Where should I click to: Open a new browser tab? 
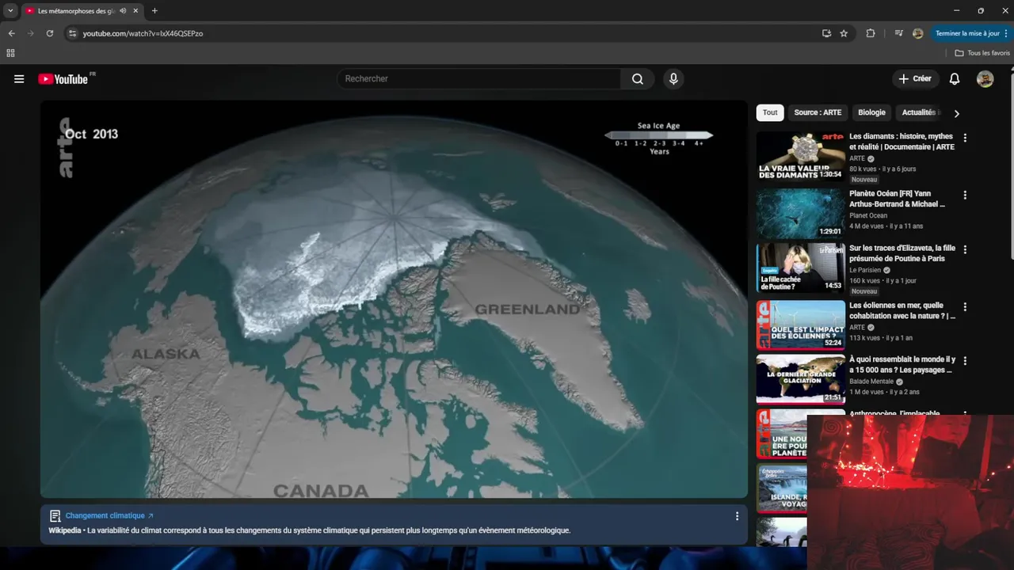154,11
